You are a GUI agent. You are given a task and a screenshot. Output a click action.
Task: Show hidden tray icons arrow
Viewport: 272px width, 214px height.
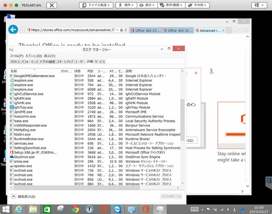(202, 209)
